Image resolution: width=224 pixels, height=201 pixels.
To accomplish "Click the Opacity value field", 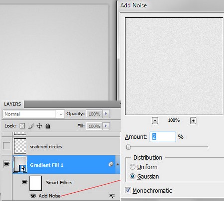I will [94, 114].
